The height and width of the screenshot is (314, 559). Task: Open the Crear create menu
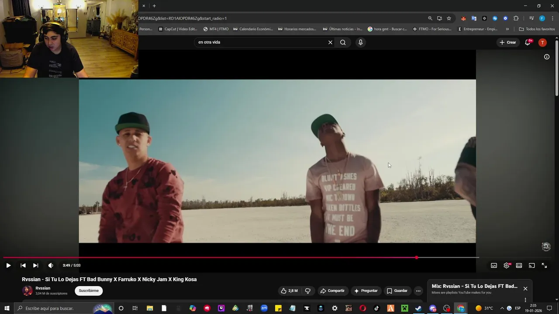point(508,42)
